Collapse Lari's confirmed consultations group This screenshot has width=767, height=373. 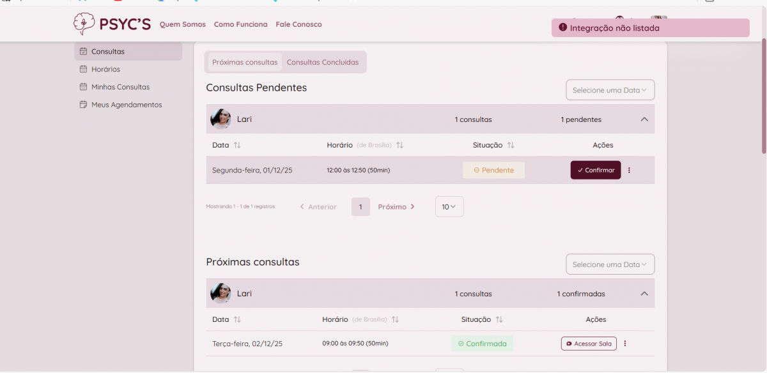pos(644,294)
